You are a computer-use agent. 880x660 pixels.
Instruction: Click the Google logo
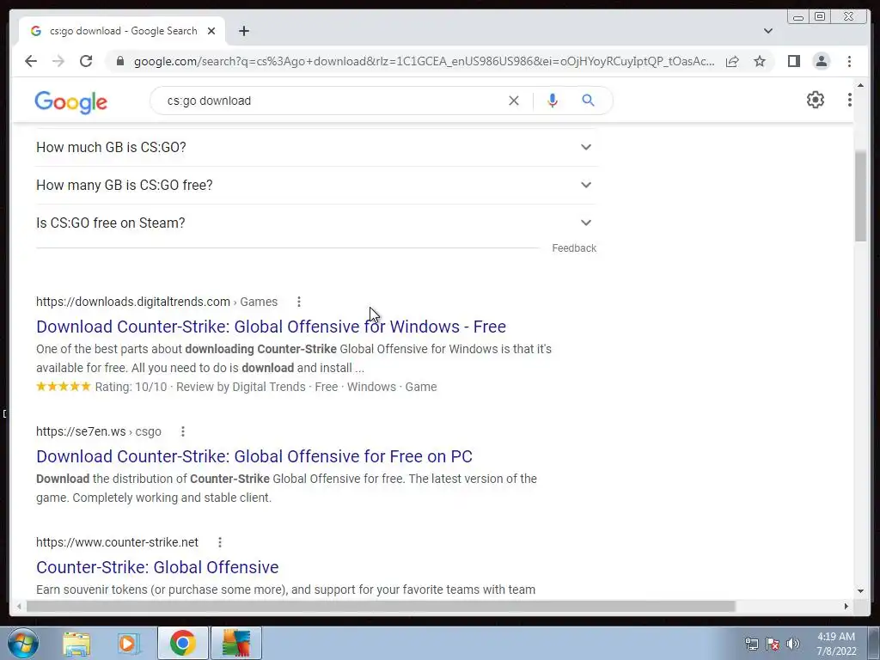tap(70, 101)
